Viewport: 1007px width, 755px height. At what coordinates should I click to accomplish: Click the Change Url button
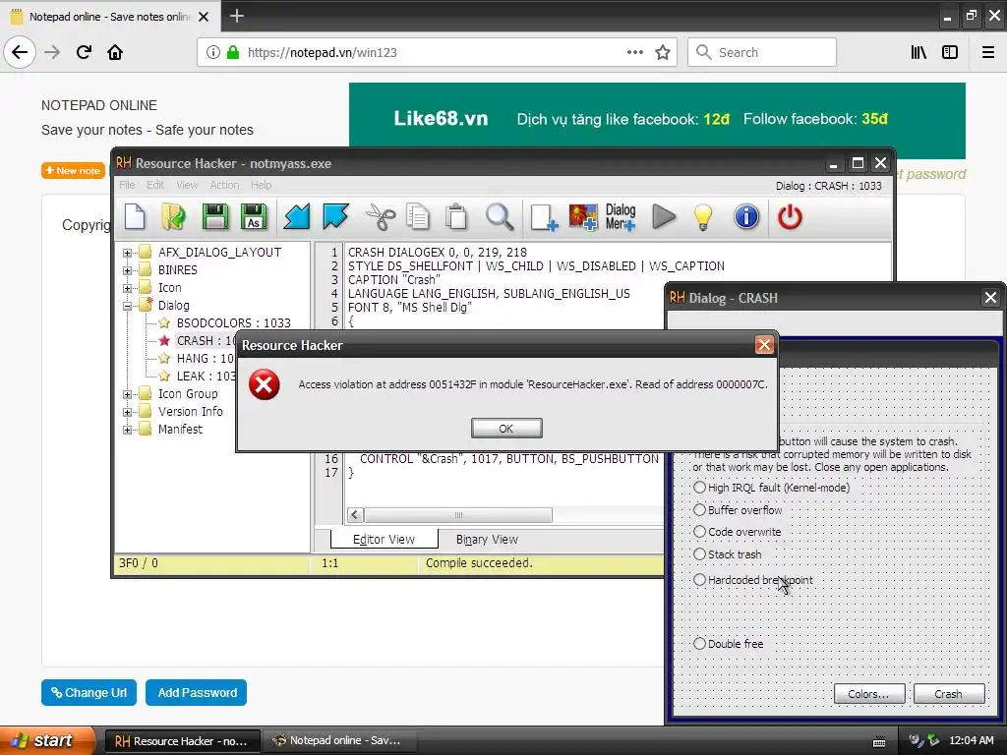89,693
